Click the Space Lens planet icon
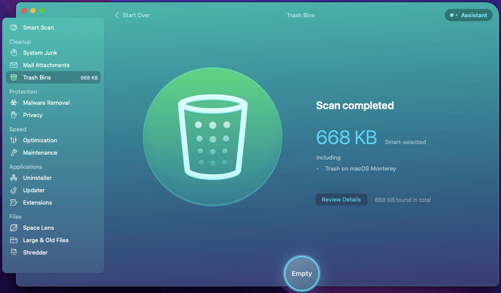This screenshot has width=501, height=293. coord(14,228)
